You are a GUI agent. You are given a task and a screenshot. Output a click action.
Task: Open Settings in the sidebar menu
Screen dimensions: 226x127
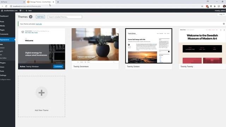3,75
